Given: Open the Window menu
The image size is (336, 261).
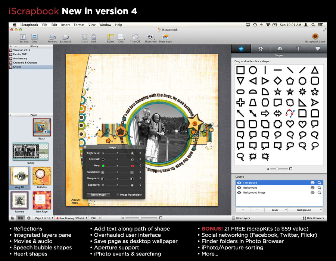Looking at the screenshot, I should coord(105,25).
